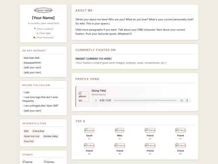Click the [Your Name] heading

(x=43, y=18)
